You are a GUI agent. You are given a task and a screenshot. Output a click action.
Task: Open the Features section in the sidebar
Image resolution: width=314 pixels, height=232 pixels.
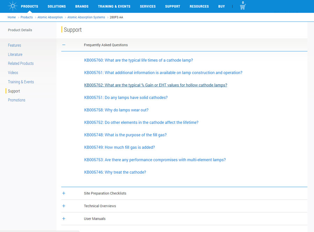(x=14, y=45)
